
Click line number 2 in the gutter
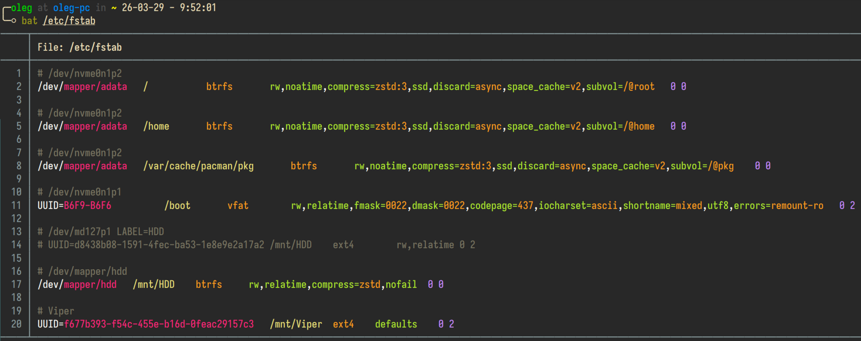[x=19, y=87]
